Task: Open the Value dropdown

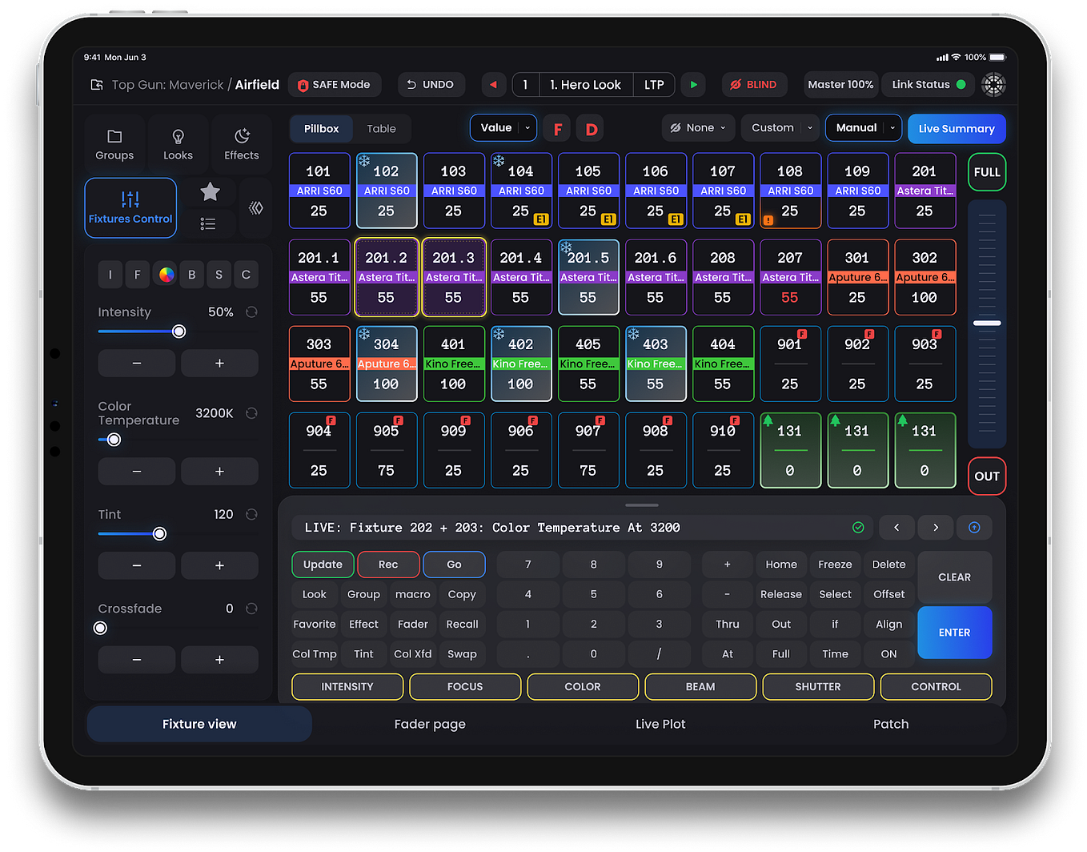Action: click(x=505, y=128)
